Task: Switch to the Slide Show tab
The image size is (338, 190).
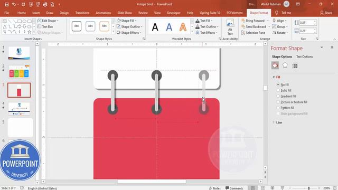Action: (x=125, y=13)
